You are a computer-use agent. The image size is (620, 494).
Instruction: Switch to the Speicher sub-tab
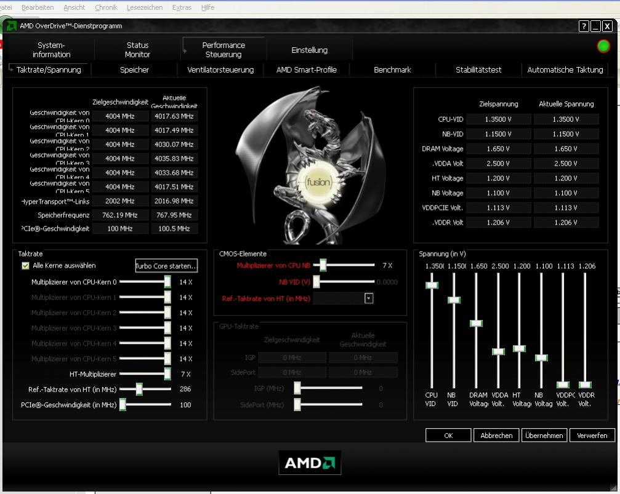click(x=134, y=70)
